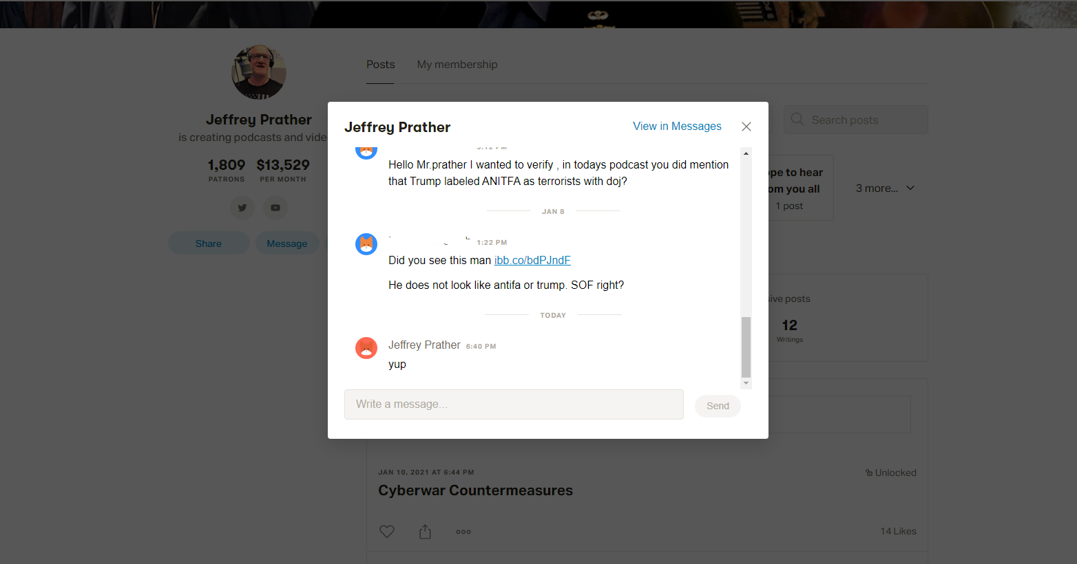Open the Cyberwar Countermeasures post title
Viewport: 1077px width, 564px height.
tap(475, 490)
